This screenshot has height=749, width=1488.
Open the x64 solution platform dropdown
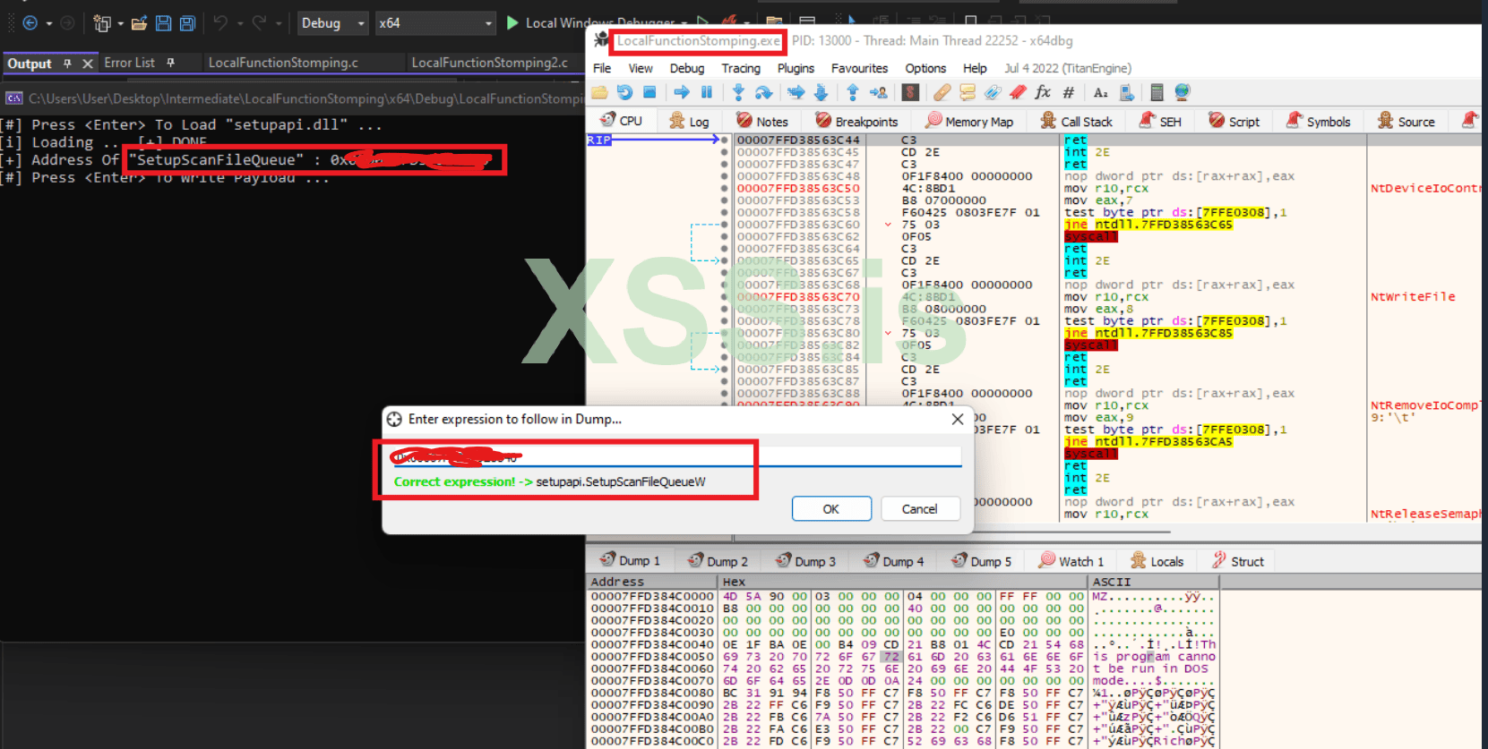[434, 23]
